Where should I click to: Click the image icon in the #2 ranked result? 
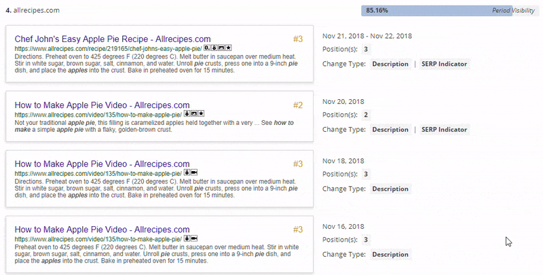194,113
